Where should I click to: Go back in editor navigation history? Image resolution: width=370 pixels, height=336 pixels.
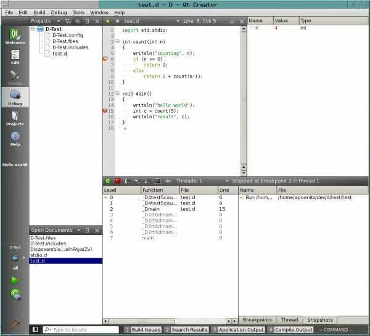click(108, 21)
